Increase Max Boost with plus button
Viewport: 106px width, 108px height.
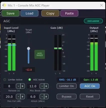46,86
